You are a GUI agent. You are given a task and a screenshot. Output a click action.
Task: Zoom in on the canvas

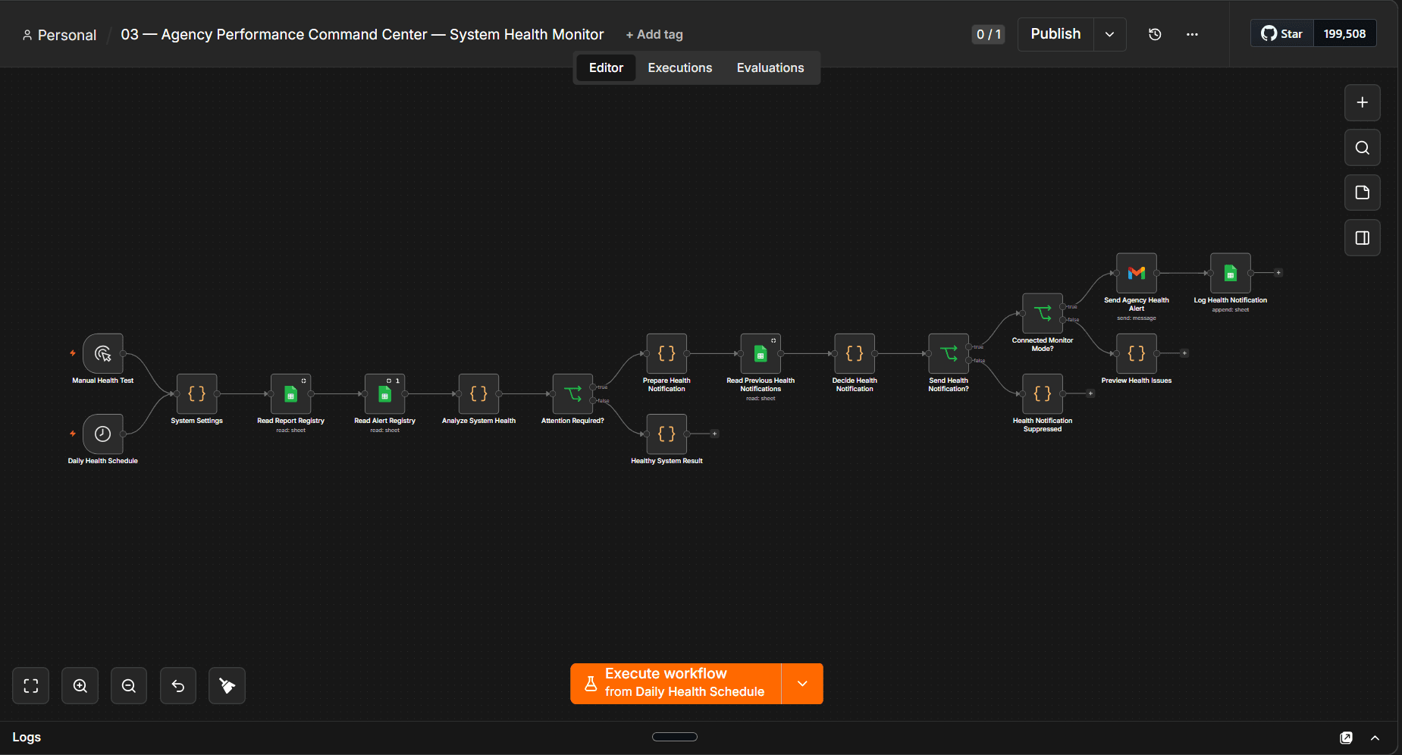click(x=80, y=686)
